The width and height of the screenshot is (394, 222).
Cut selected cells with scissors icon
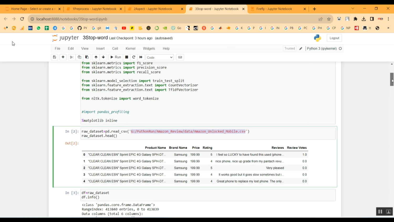[71, 57]
